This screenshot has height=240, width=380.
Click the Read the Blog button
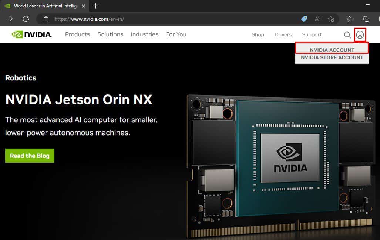coord(30,156)
